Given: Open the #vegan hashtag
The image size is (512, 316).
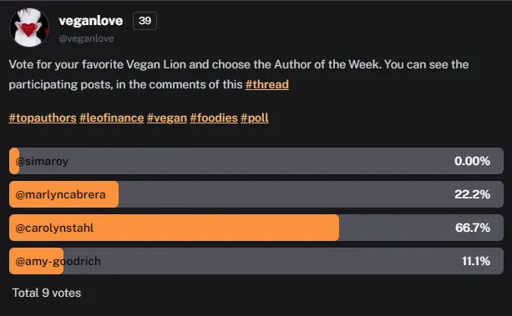Looking at the screenshot, I should [x=167, y=118].
